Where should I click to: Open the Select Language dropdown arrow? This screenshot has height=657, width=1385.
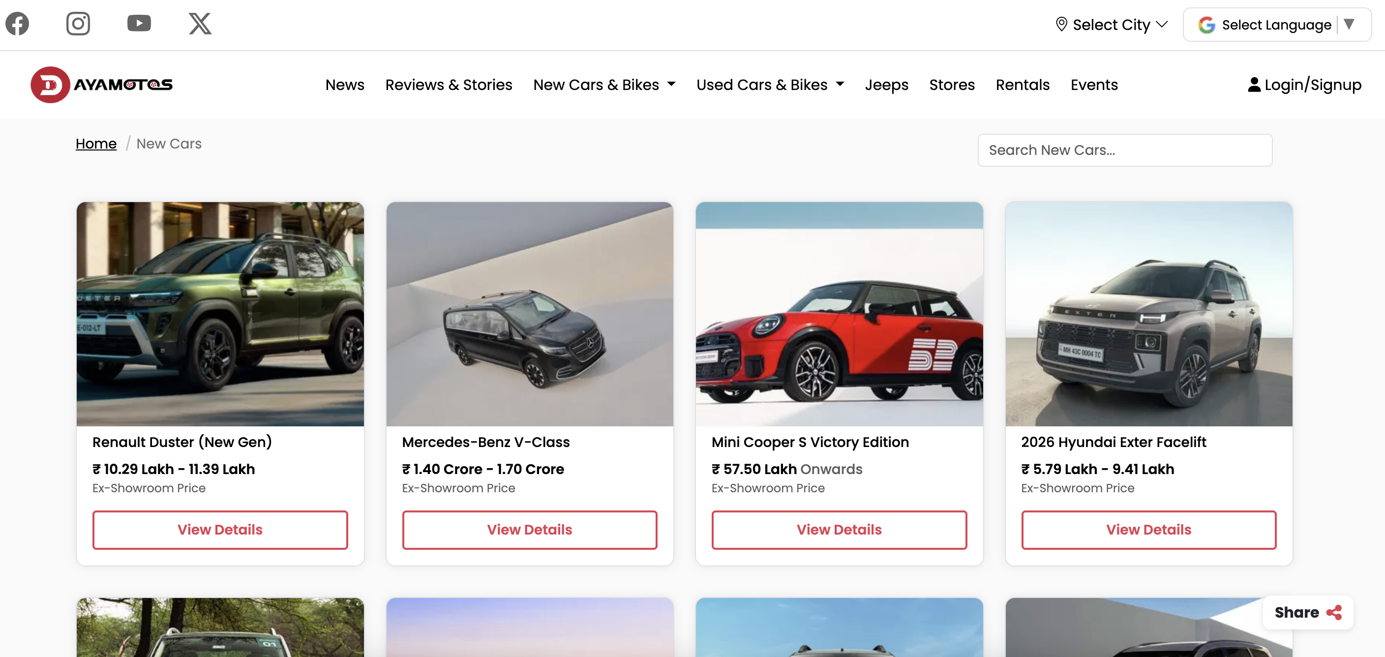(x=1349, y=24)
